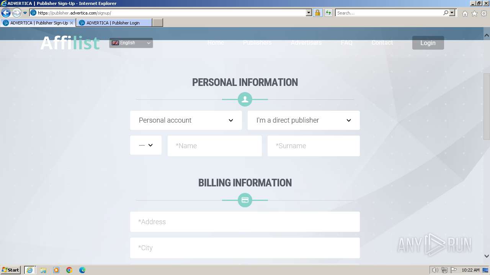Viewport: 490px width, 275px height.
Task: Open the FAQ menu link
Action: (346, 42)
